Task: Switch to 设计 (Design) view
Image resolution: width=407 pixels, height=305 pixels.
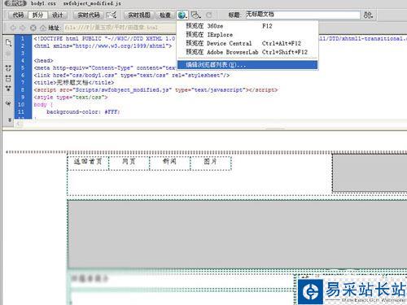Action: (57, 15)
